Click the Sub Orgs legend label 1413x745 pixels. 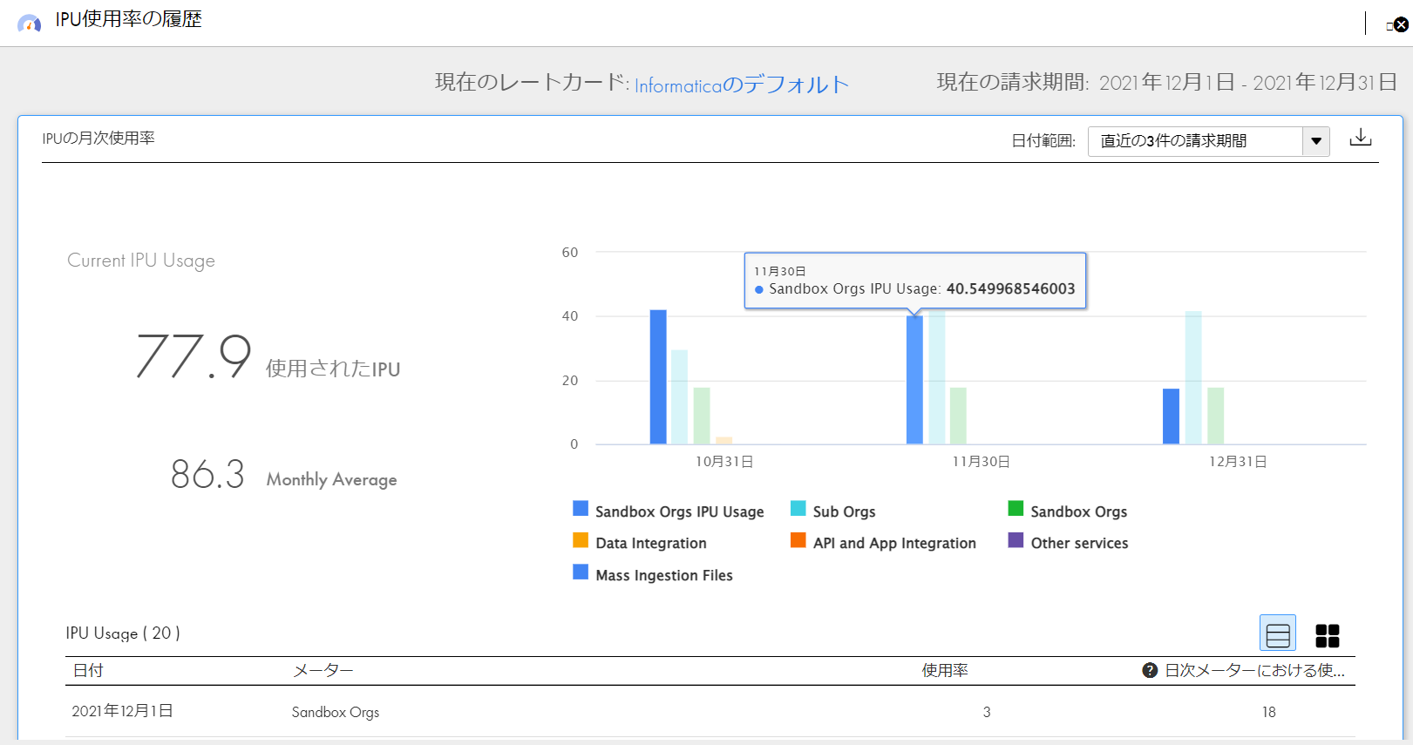pos(844,511)
